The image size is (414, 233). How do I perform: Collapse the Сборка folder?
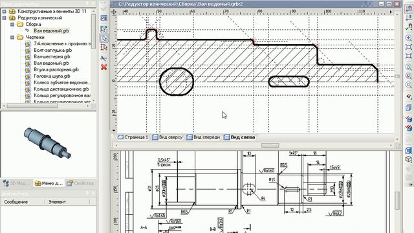tap(12, 25)
